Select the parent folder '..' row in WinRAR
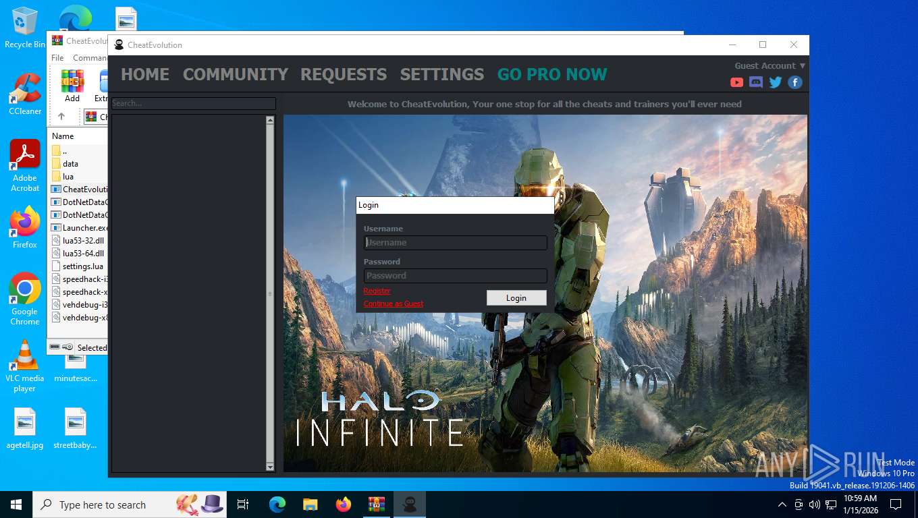918x518 pixels. (x=65, y=151)
